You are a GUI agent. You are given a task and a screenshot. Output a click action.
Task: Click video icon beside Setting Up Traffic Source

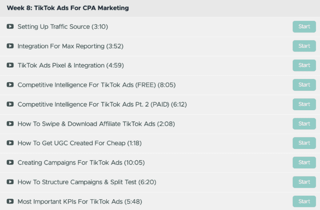pos(10,26)
